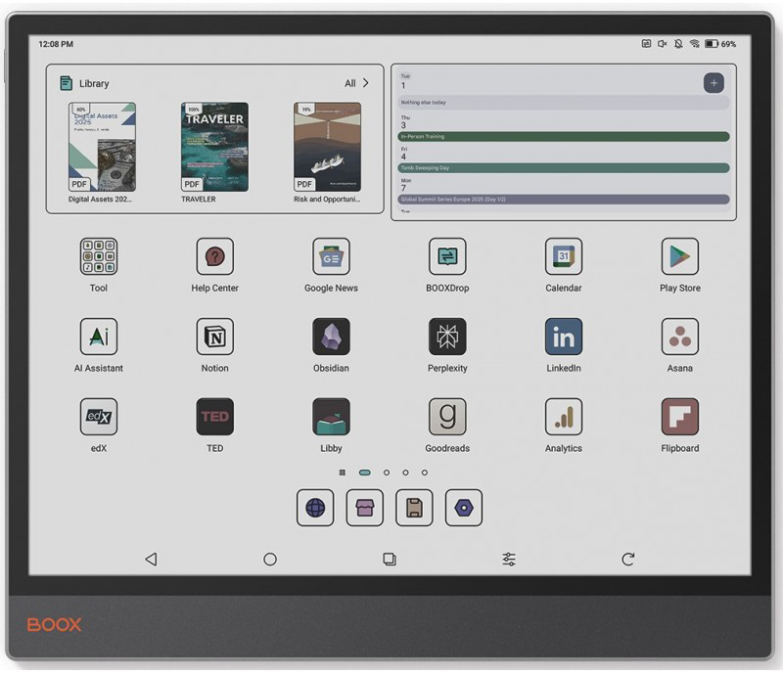Launch LinkedIn app
Screen dimensions: 783x675
[564, 337]
